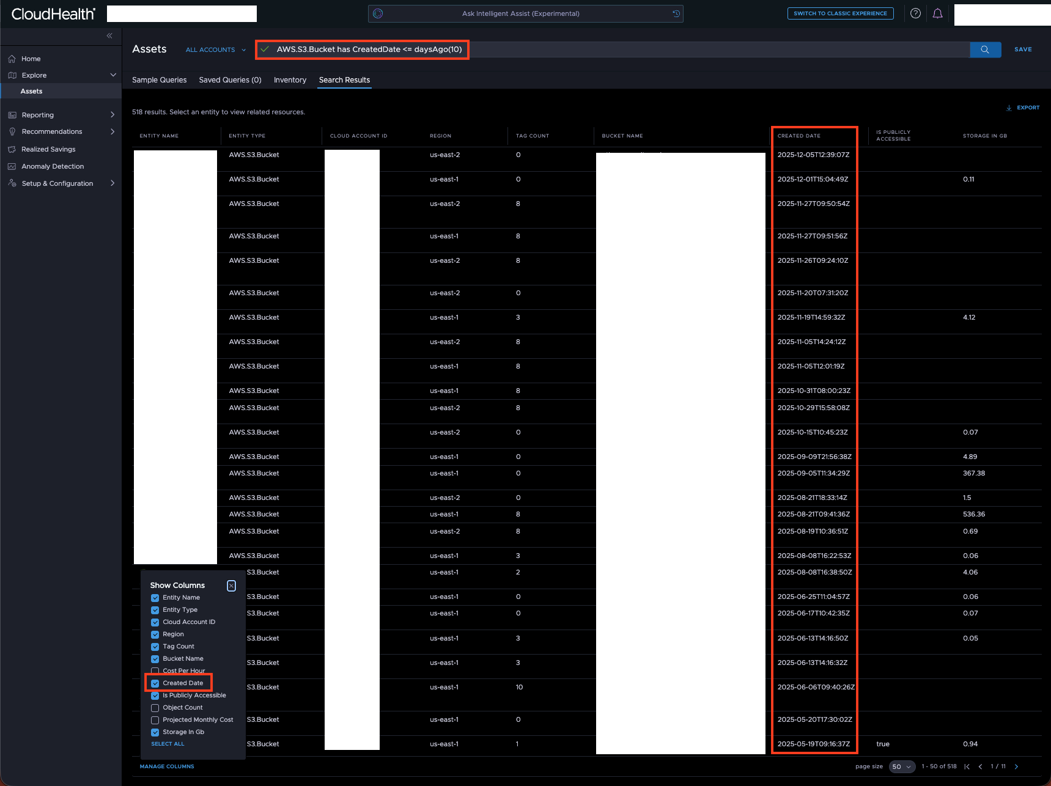Image resolution: width=1051 pixels, height=786 pixels.
Task: Uncheck the Created Date column checkbox
Action: 155,683
